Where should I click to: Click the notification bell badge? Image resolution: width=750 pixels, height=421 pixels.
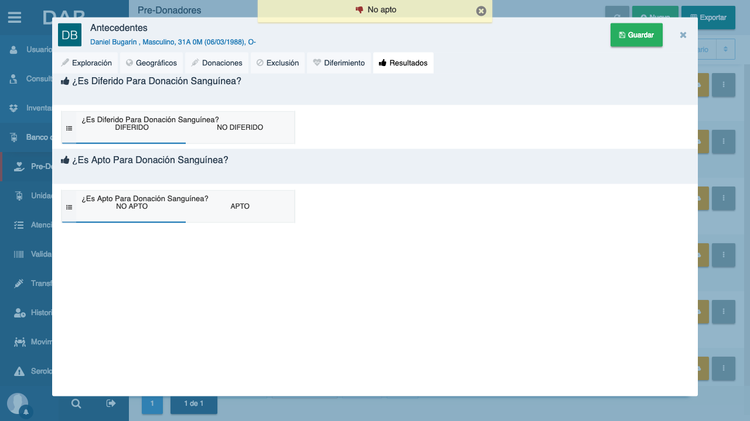point(26,413)
